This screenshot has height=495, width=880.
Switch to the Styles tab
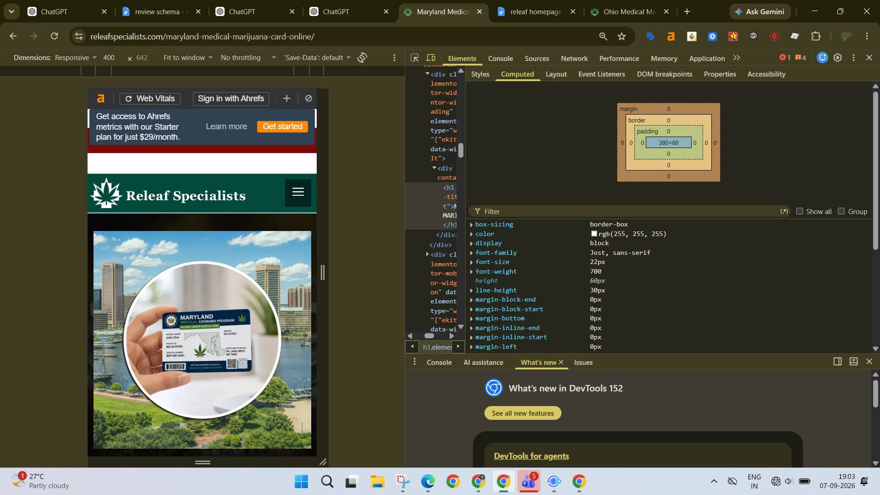click(480, 74)
